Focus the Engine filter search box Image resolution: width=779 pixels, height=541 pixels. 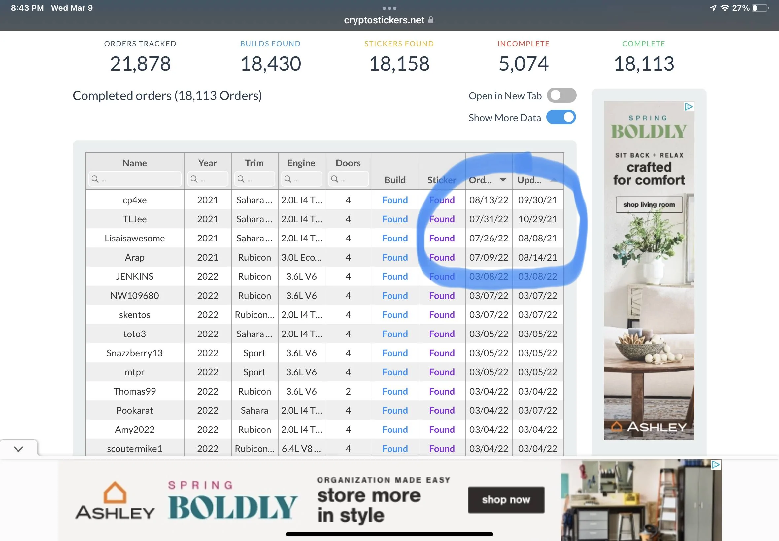[x=301, y=179]
